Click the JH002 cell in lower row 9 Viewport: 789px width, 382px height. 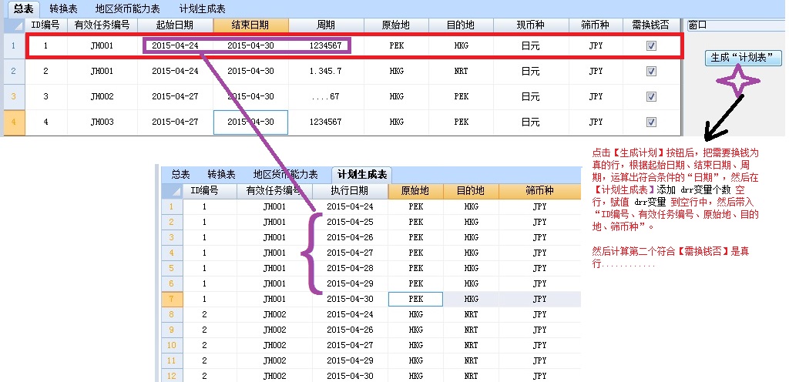click(275, 330)
